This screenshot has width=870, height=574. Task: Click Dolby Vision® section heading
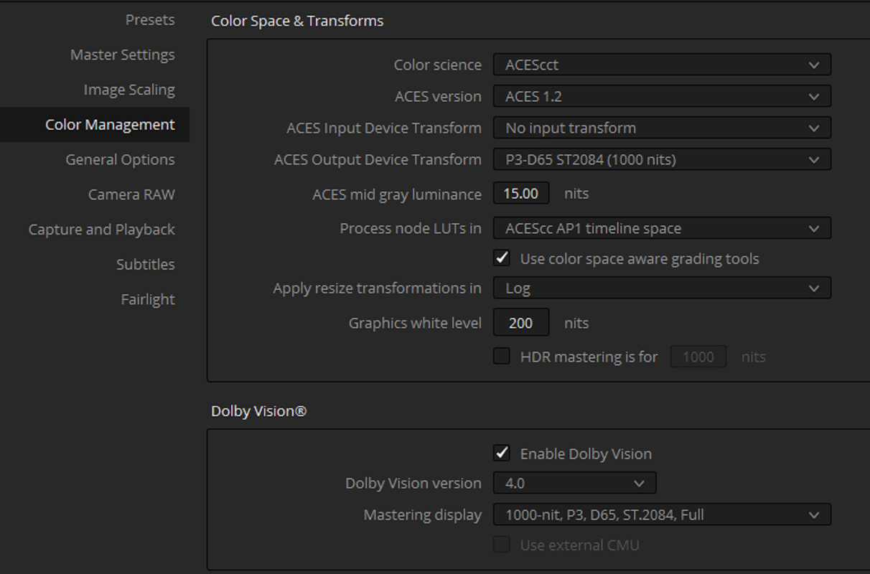(258, 411)
